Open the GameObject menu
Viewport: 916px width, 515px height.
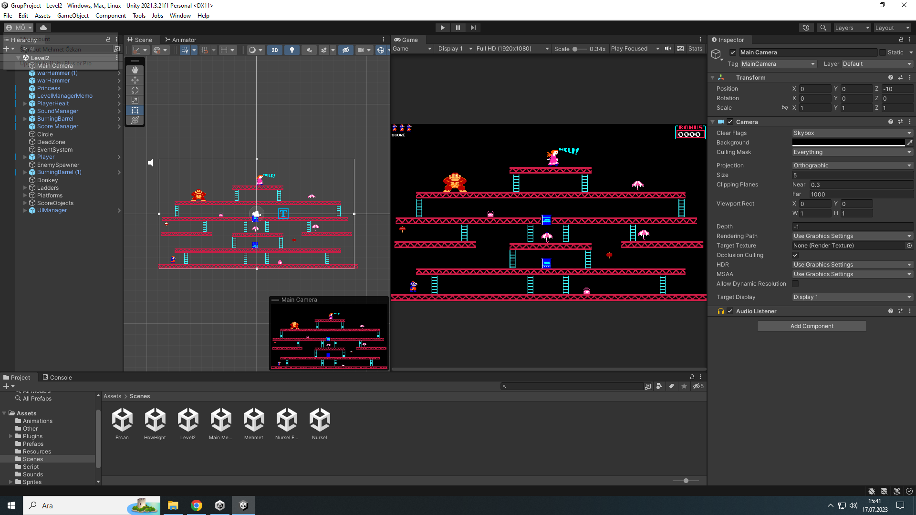tap(73, 15)
